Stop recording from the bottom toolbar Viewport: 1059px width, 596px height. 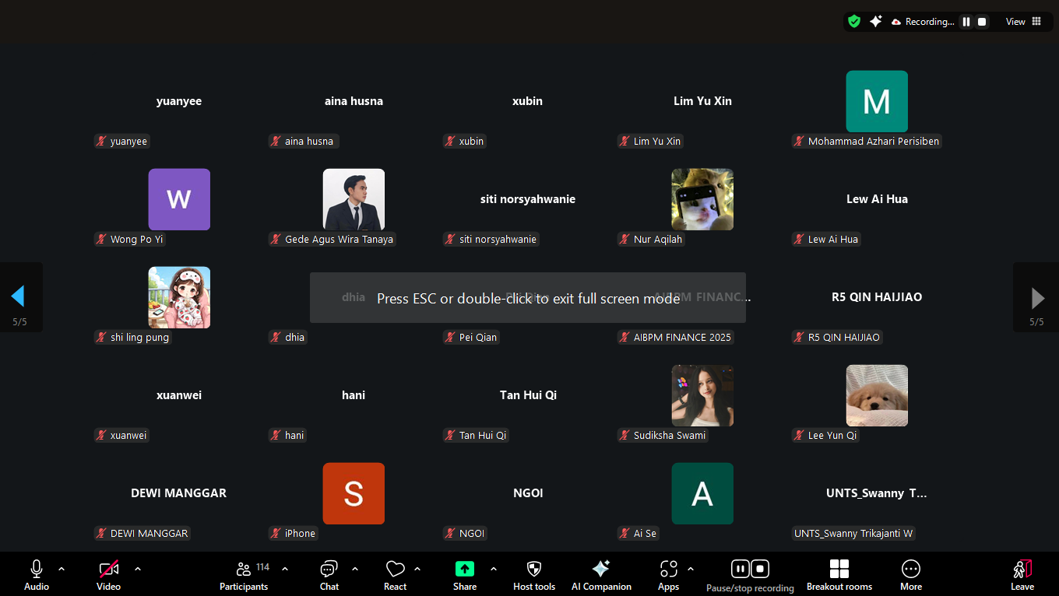tap(761, 569)
